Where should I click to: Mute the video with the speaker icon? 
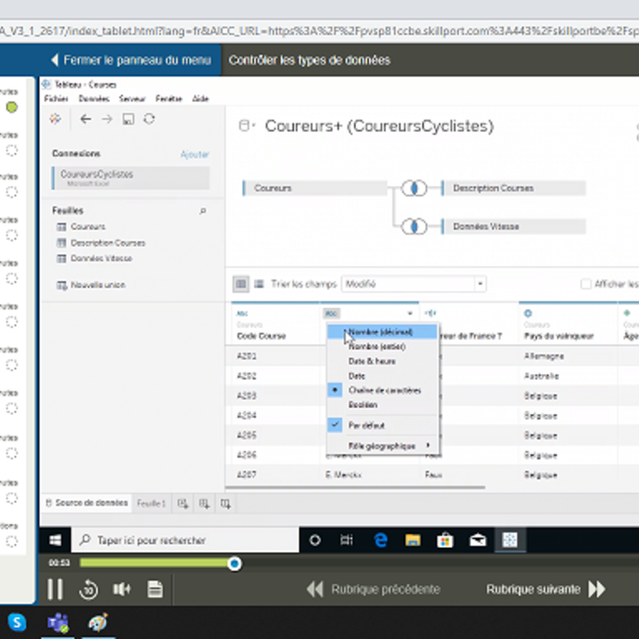[x=121, y=589]
